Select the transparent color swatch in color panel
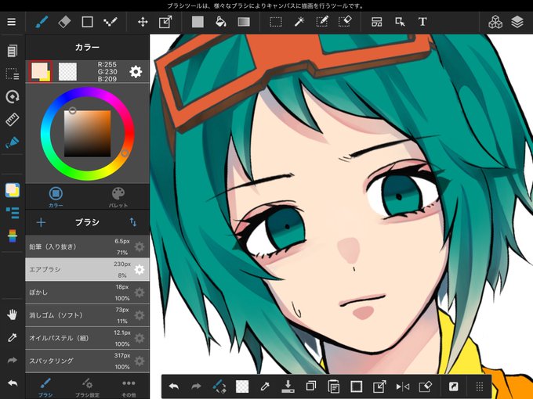 (x=67, y=71)
